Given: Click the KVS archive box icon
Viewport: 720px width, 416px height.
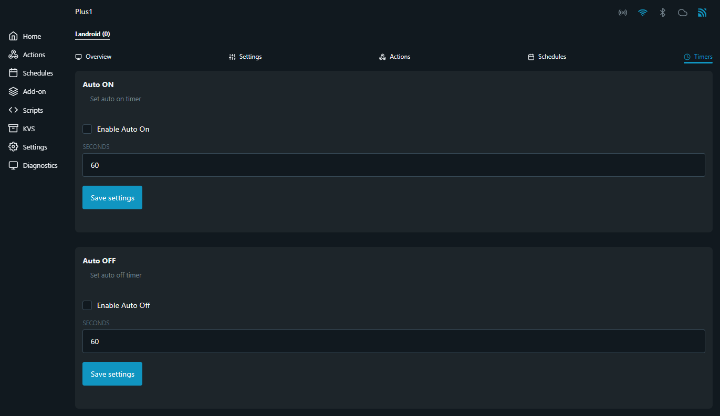Looking at the screenshot, I should coord(14,129).
